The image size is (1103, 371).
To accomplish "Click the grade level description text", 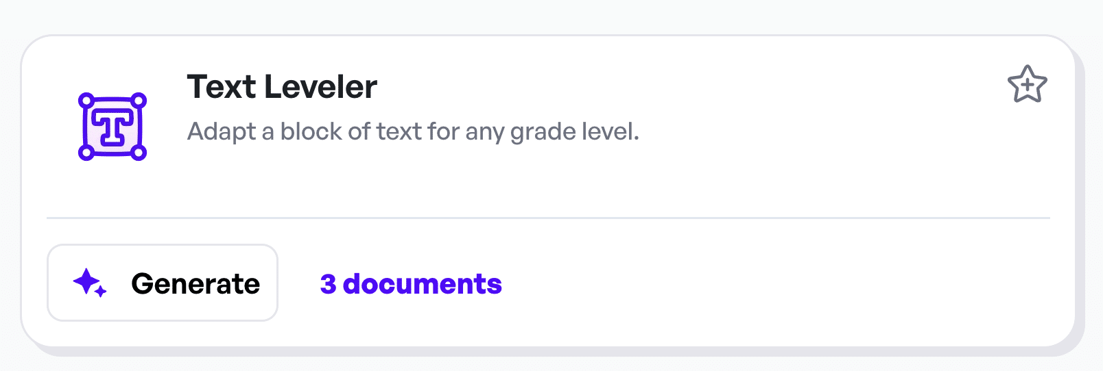I will pyautogui.click(x=413, y=131).
